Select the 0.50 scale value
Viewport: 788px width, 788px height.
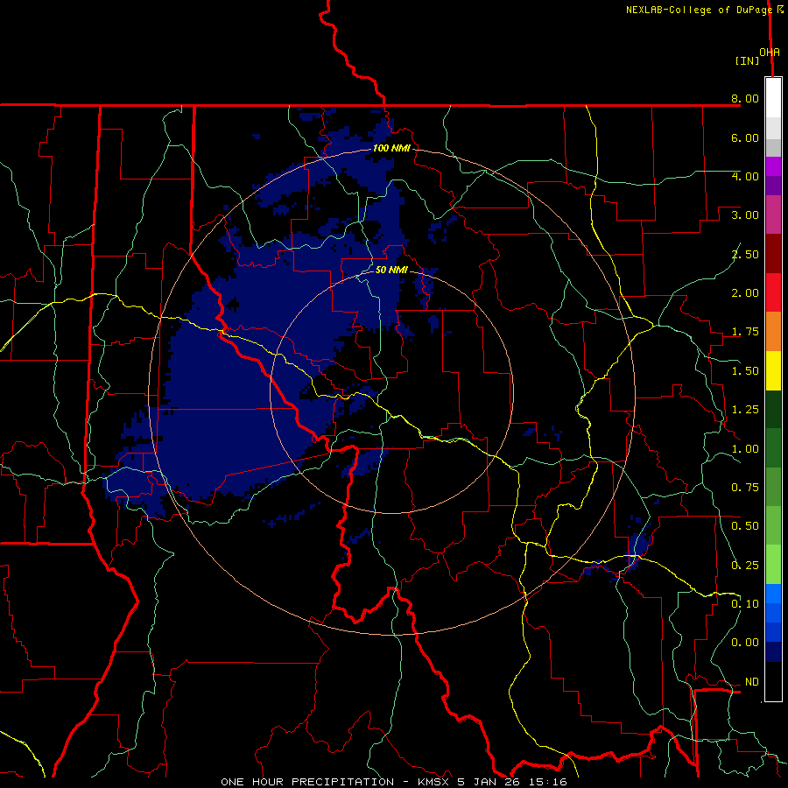pyautogui.click(x=745, y=526)
